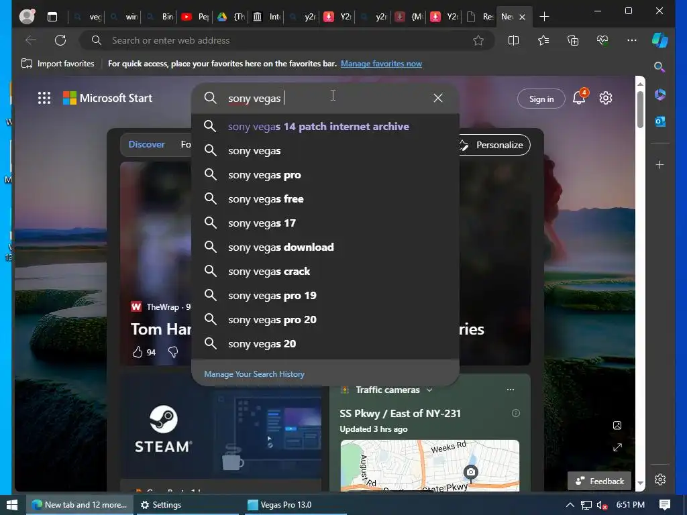Close the current New tab

[522, 17]
